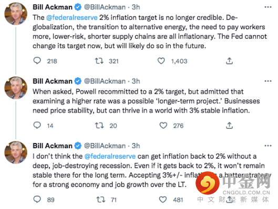The height and width of the screenshot is (209, 278).
Task: Retweet the tweet with 321 retweets
Action: (x=99, y=61)
